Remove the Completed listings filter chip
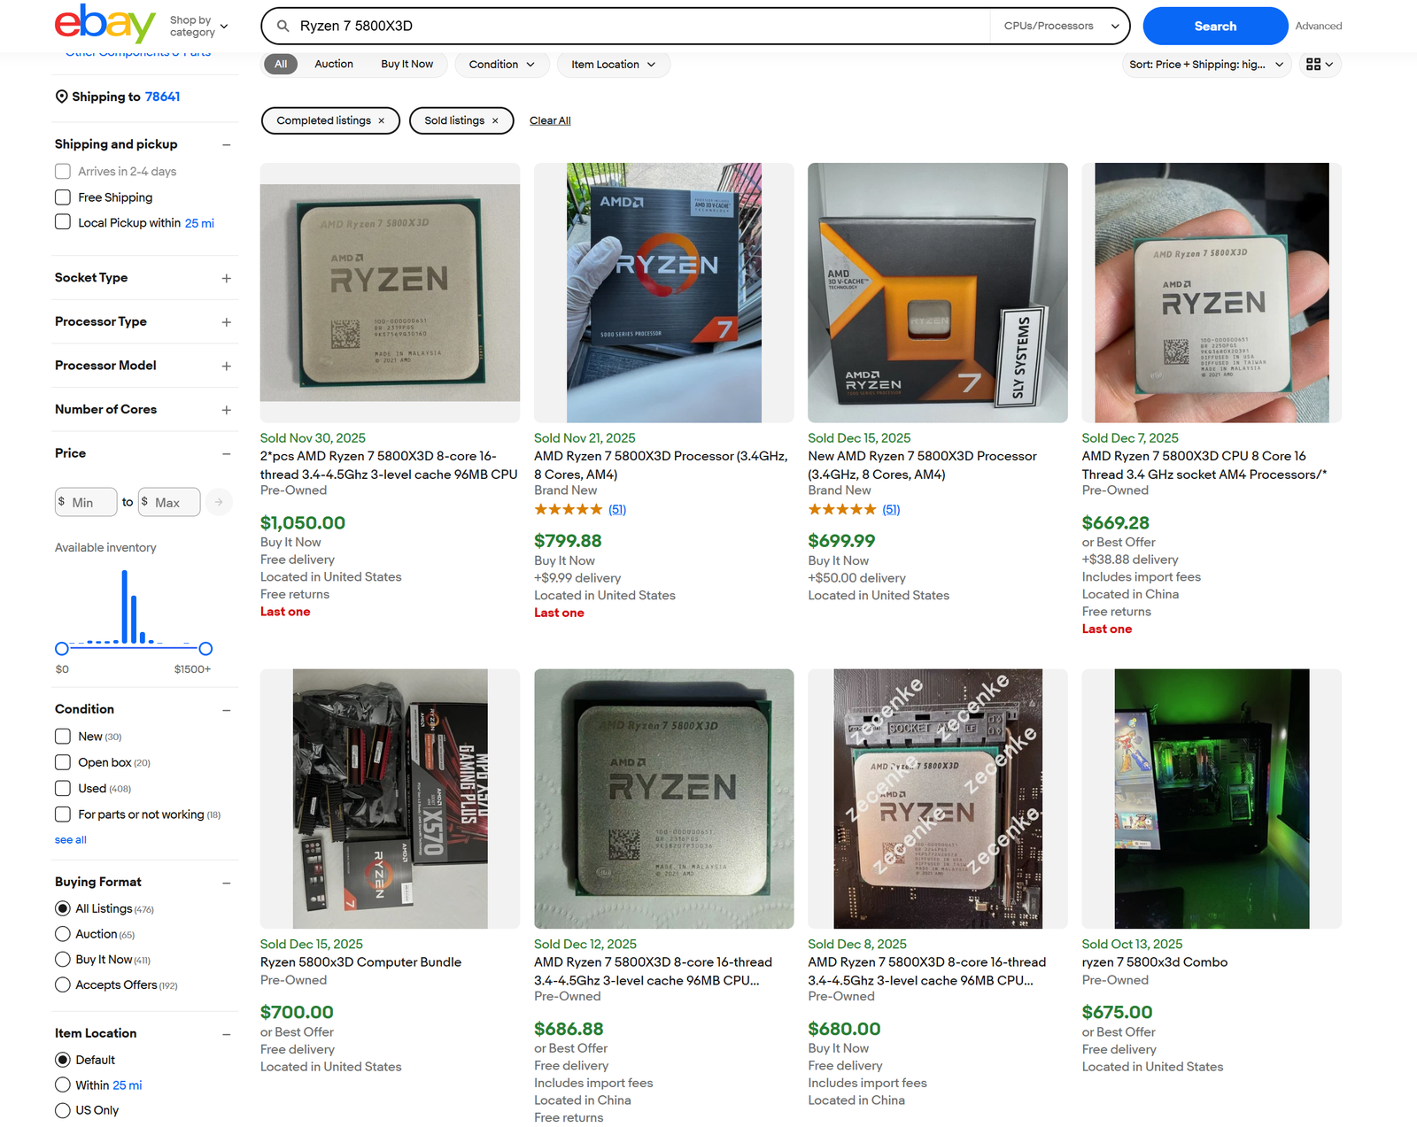 pos(381,120)
